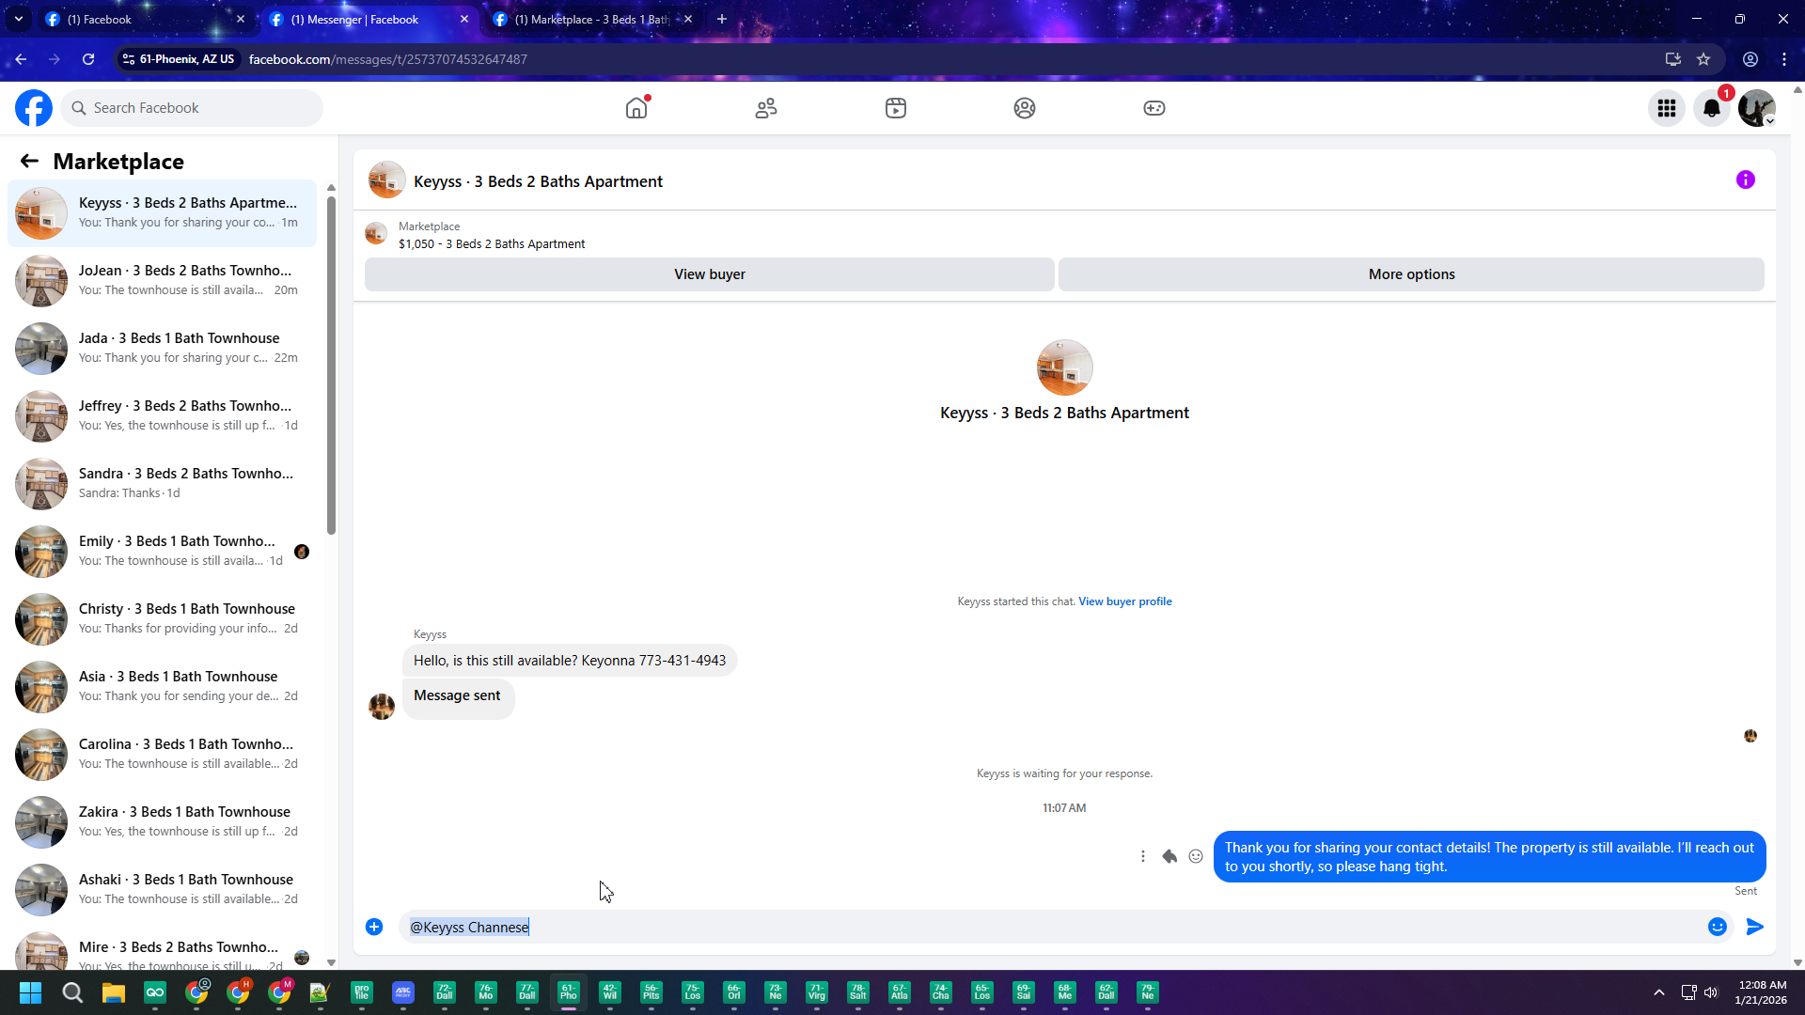This screenshot has width=1805, height=1015.
Task: Open the Christy townhouse conversation
Action: (x=162, y=618)
